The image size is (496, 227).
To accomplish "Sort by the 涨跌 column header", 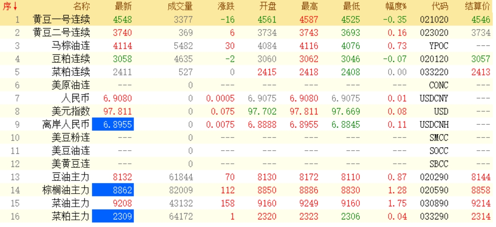I will click(x=226, y=6).
